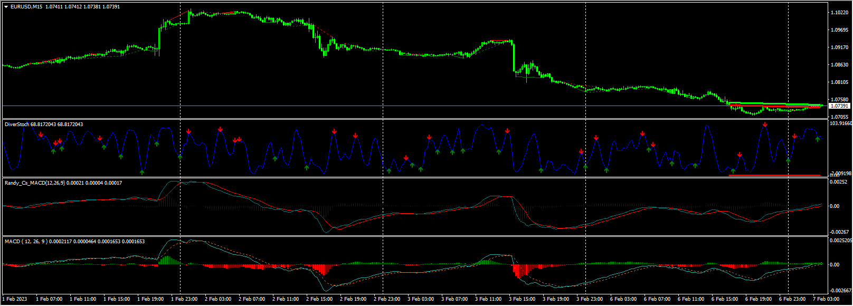Click the 3 Feb 15:00 time label
853x306 pixels.
click(x=522, y=299)
